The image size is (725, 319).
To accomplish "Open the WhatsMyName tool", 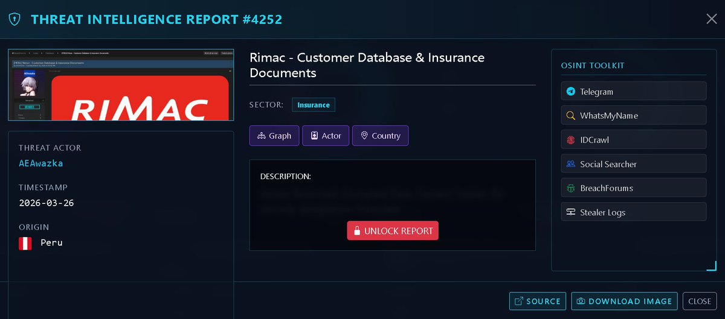I will click(633, 115).
